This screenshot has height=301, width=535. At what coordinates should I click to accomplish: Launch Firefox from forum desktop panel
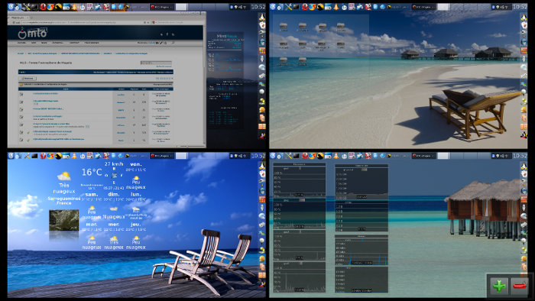coord(50,7)
